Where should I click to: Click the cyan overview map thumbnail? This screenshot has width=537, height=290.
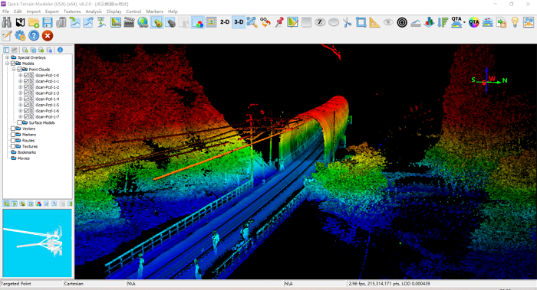(38, 243)
